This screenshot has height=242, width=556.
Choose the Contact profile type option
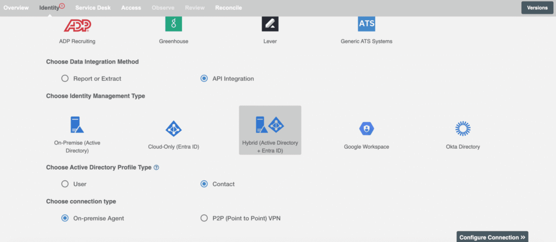click(x=204, y=184)
